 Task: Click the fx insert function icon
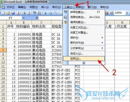pos(37,18)
